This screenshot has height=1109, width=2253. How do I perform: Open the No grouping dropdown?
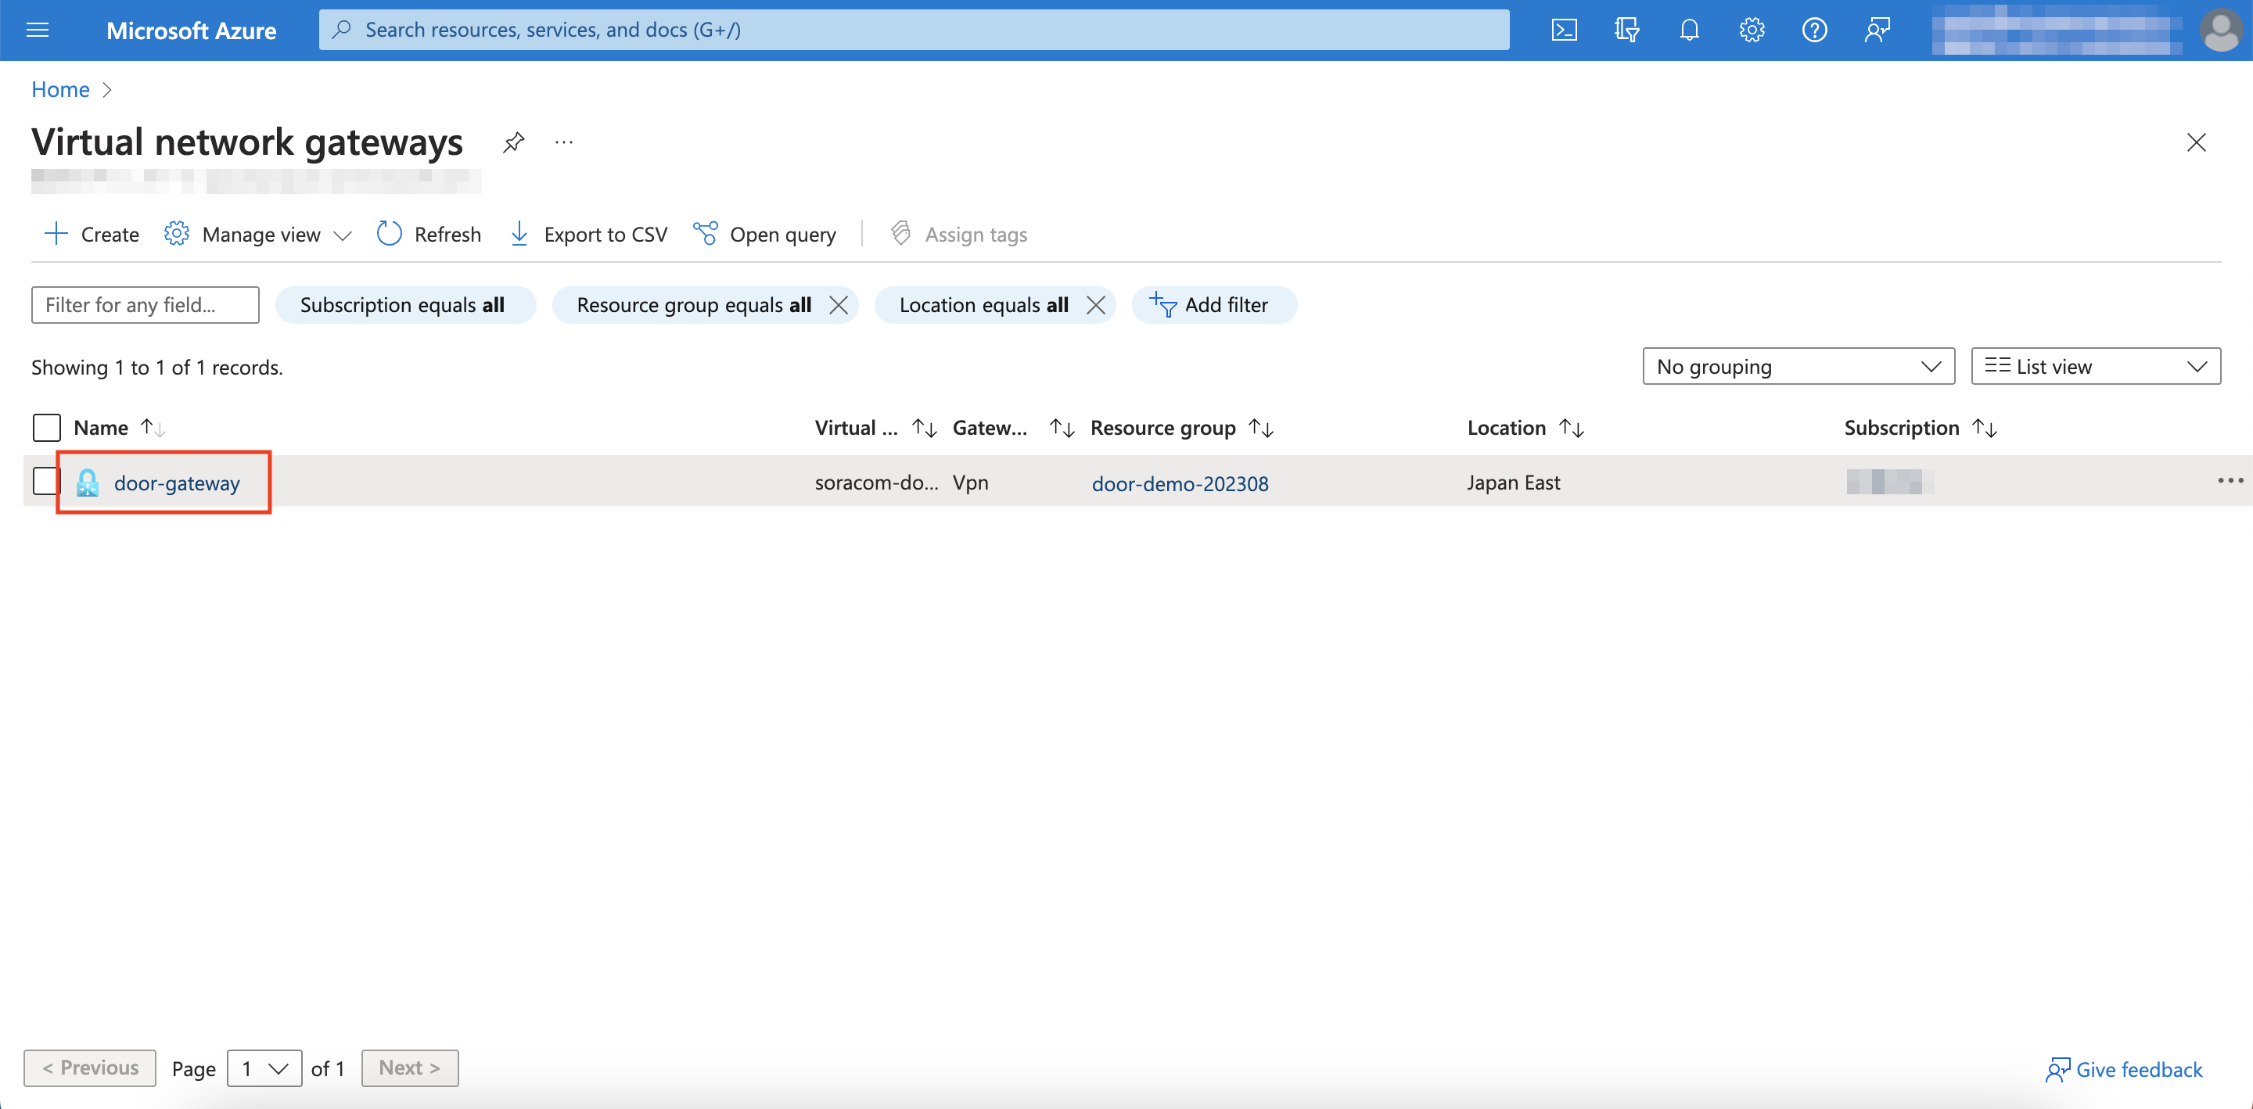tap(1798, 365)
